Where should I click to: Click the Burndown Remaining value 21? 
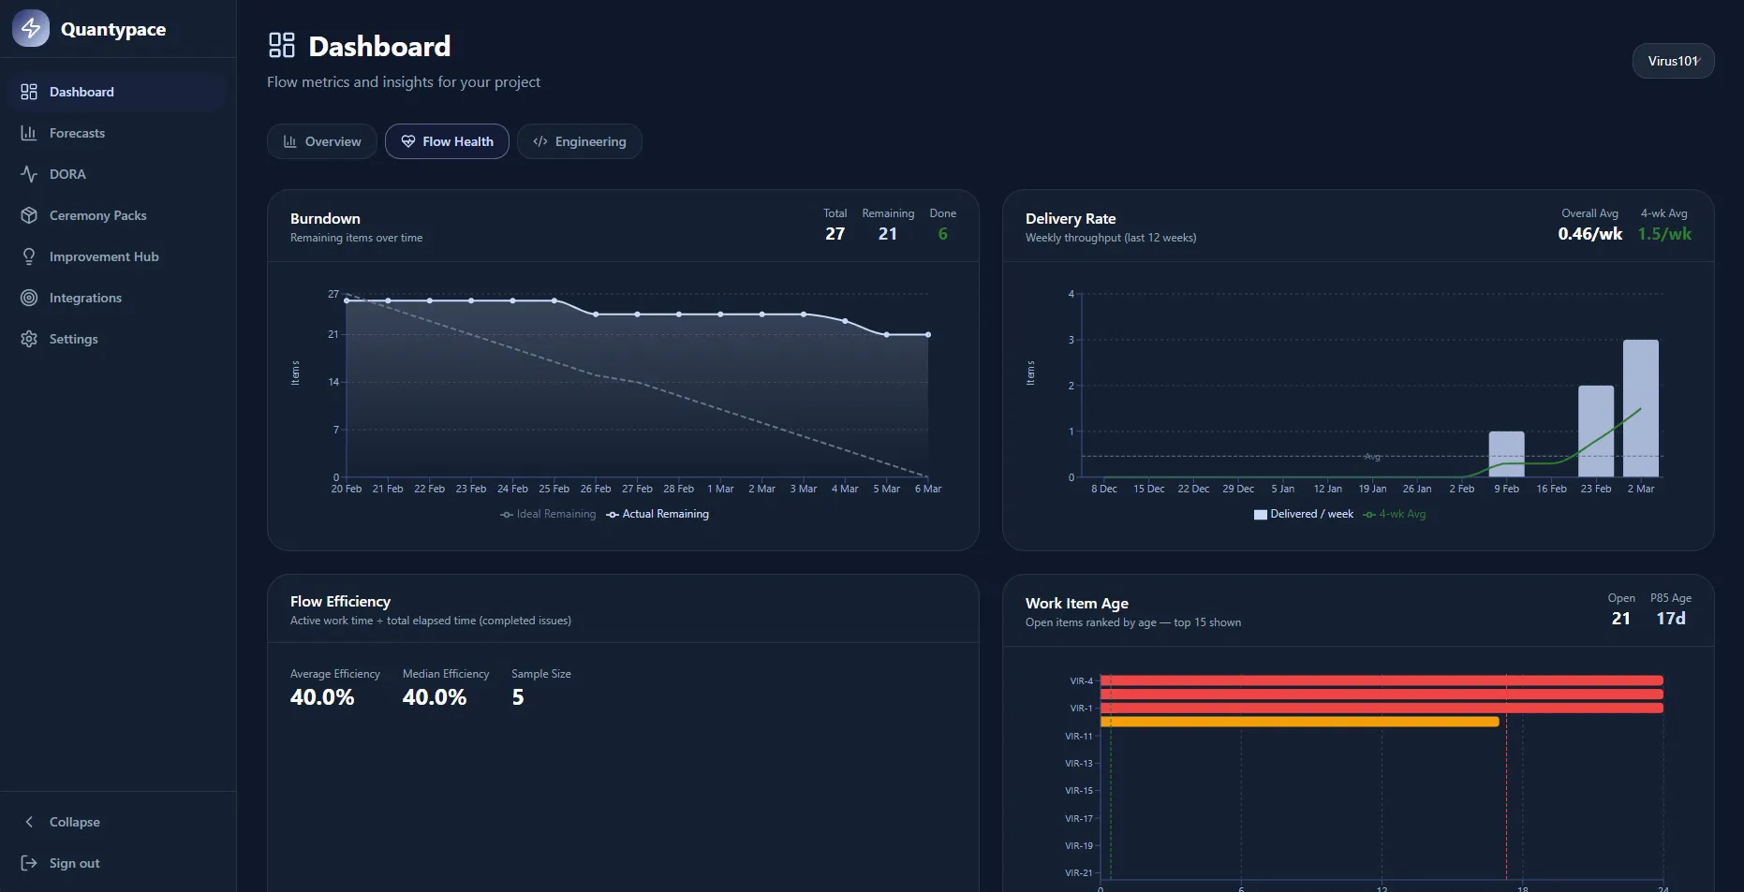tap(888, 234)
